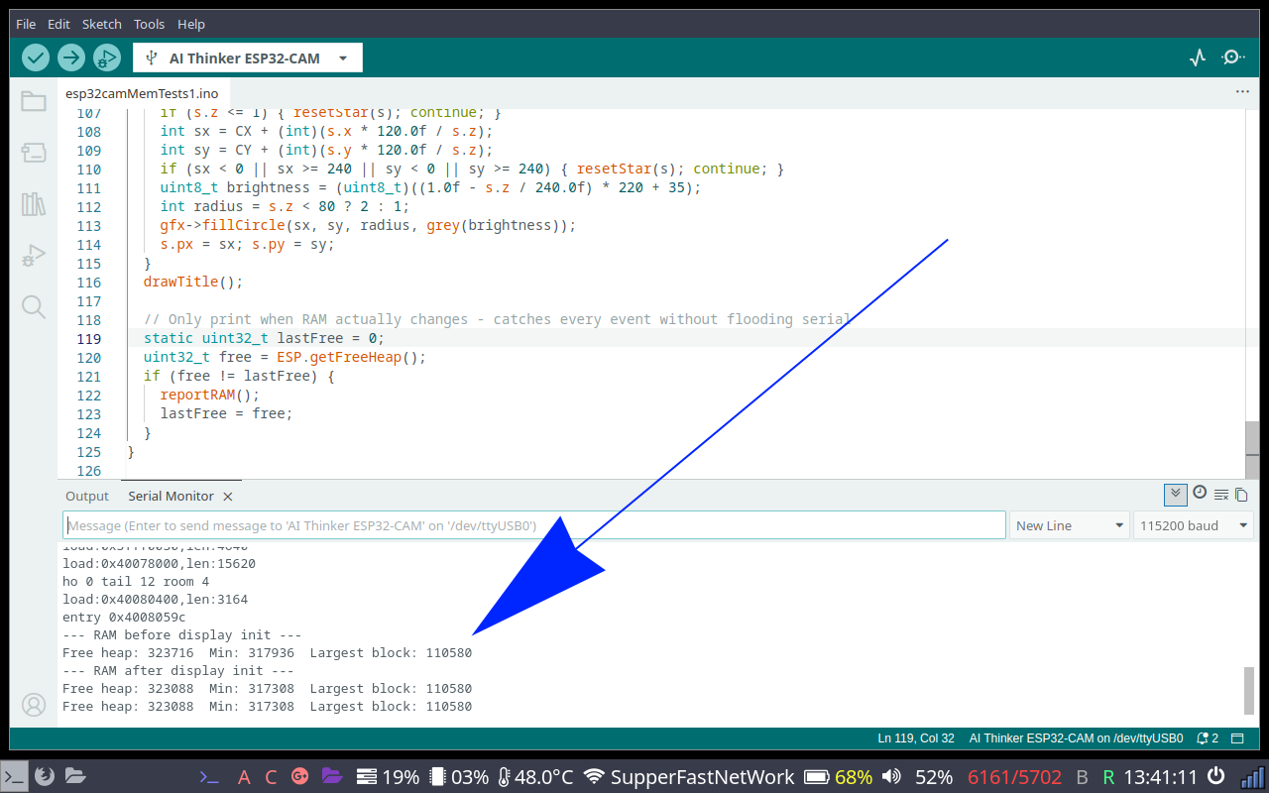Open the New Line ending dropdown
This screenshot has height=793, width=1269.
click(x=1071, y=525)
